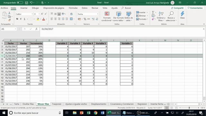The width and height of the screenshot is (206, 116).
Task: Click the AutoSum sigma icon
Action: point(153,12)
